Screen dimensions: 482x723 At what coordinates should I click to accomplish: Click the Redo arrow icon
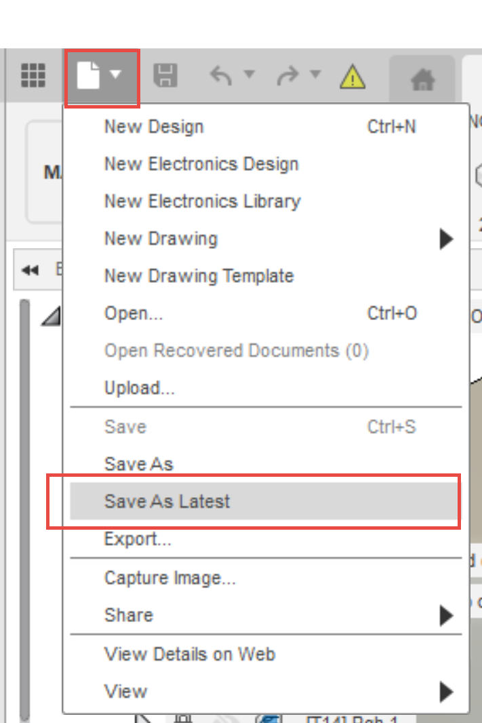(287, 75)
